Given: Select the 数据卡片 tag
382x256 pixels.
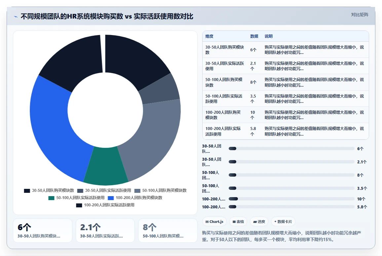Looking at the screenshot, I should click(283, 222).
